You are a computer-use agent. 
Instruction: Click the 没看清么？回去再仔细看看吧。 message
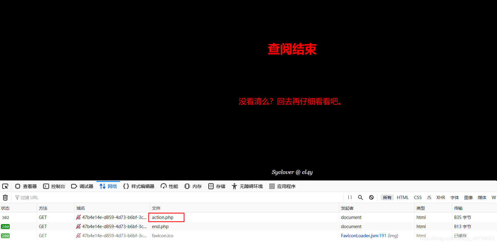tap(290, 102)
